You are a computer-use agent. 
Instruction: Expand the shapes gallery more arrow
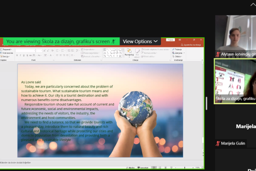click(x=123, y=56)
